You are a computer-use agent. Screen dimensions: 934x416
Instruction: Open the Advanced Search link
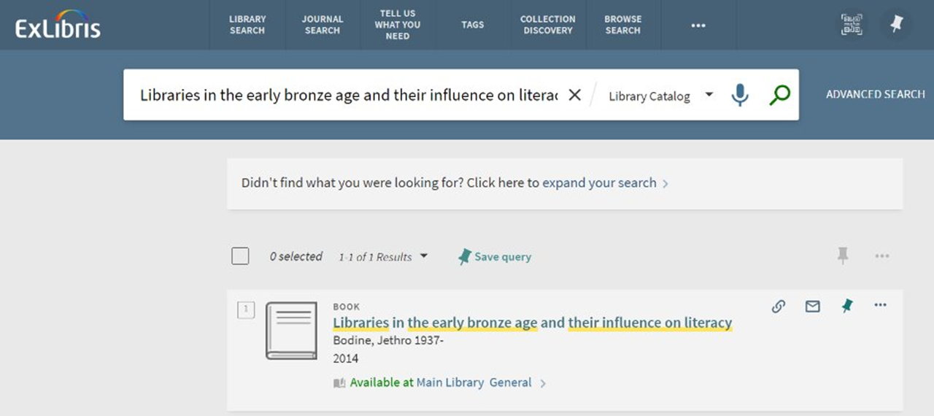pyautogui.click(x=875, y=94)
